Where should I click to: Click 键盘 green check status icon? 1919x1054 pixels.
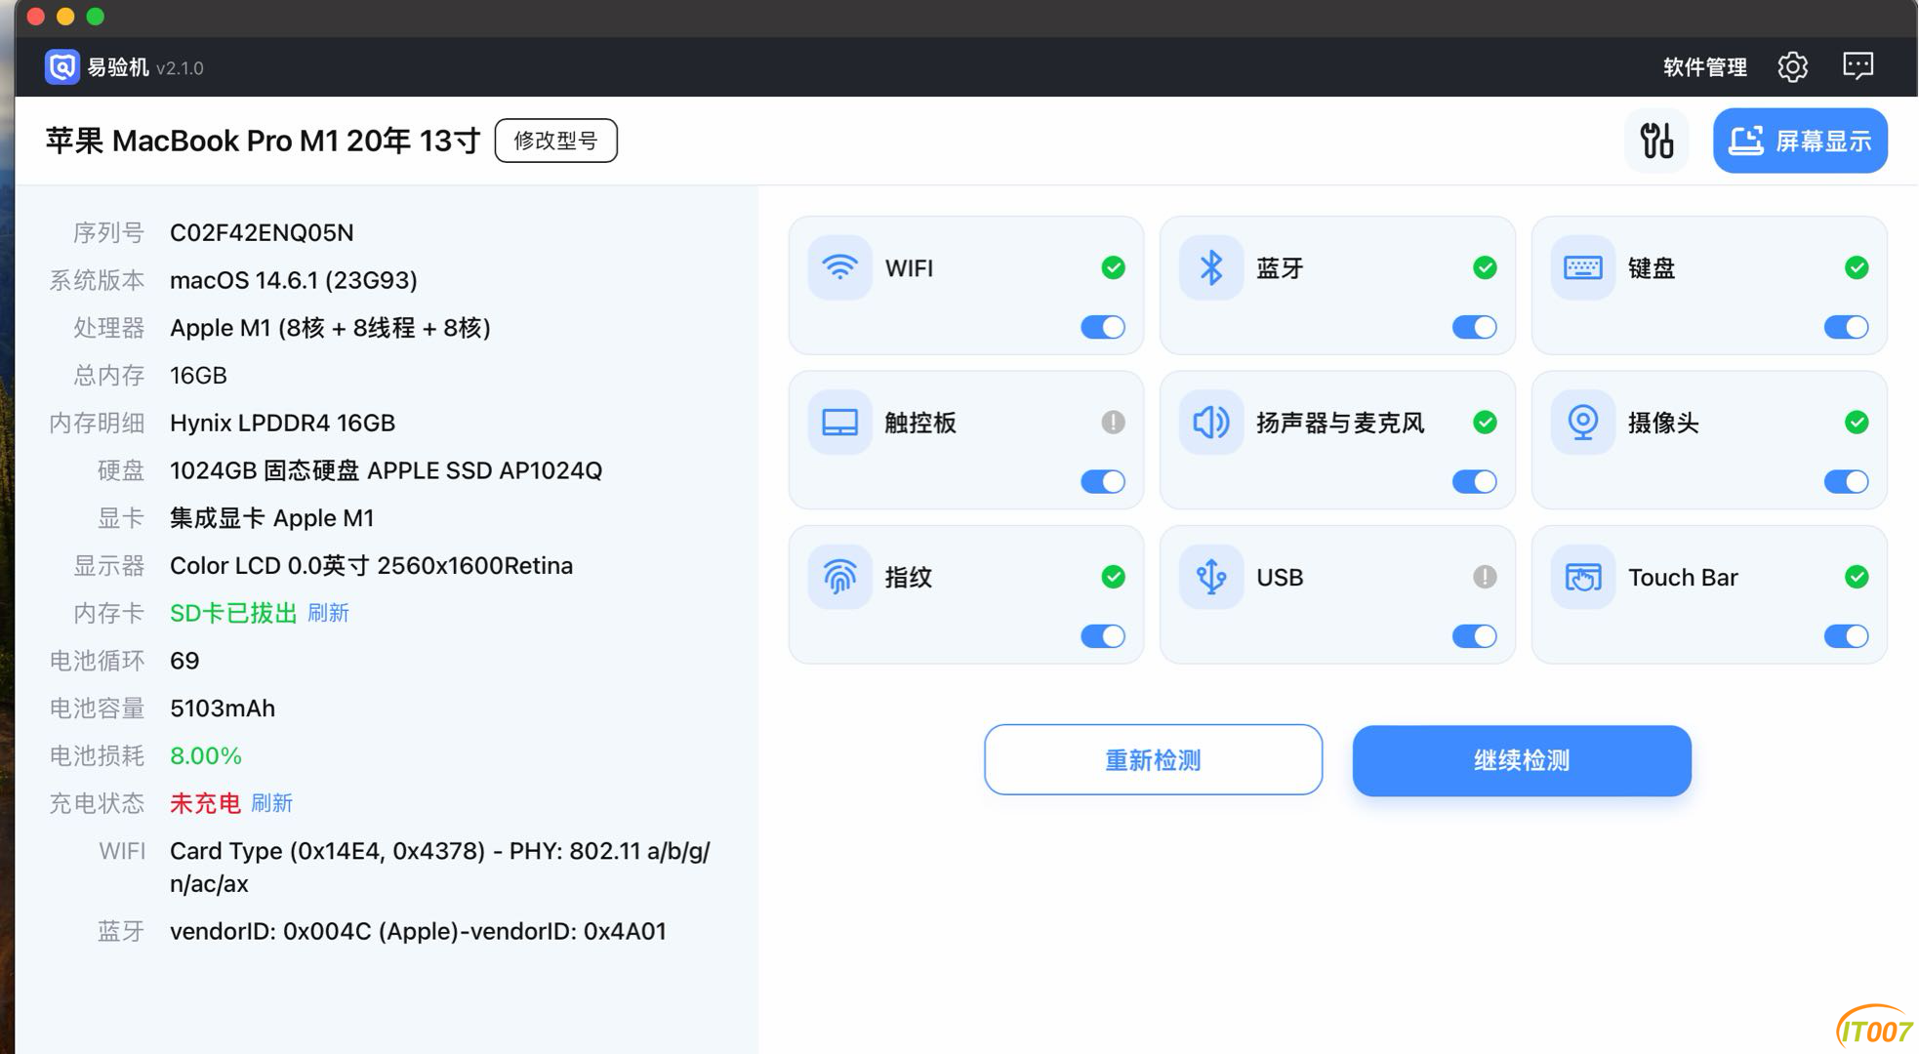tap(1857, 267)
